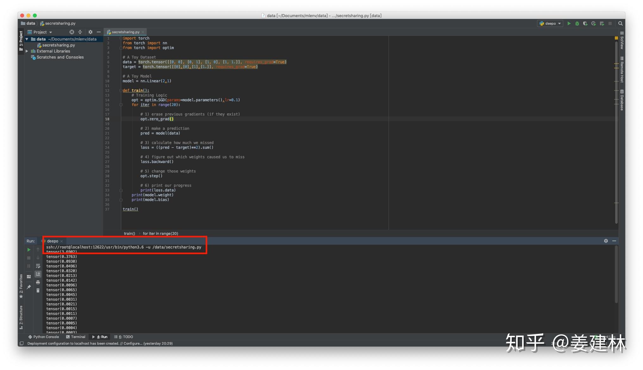The width and height of the screenshot is (643, 370).
Task: Place cursor on line 18 opt.zero_grad()
Action: tap(157, 119)
